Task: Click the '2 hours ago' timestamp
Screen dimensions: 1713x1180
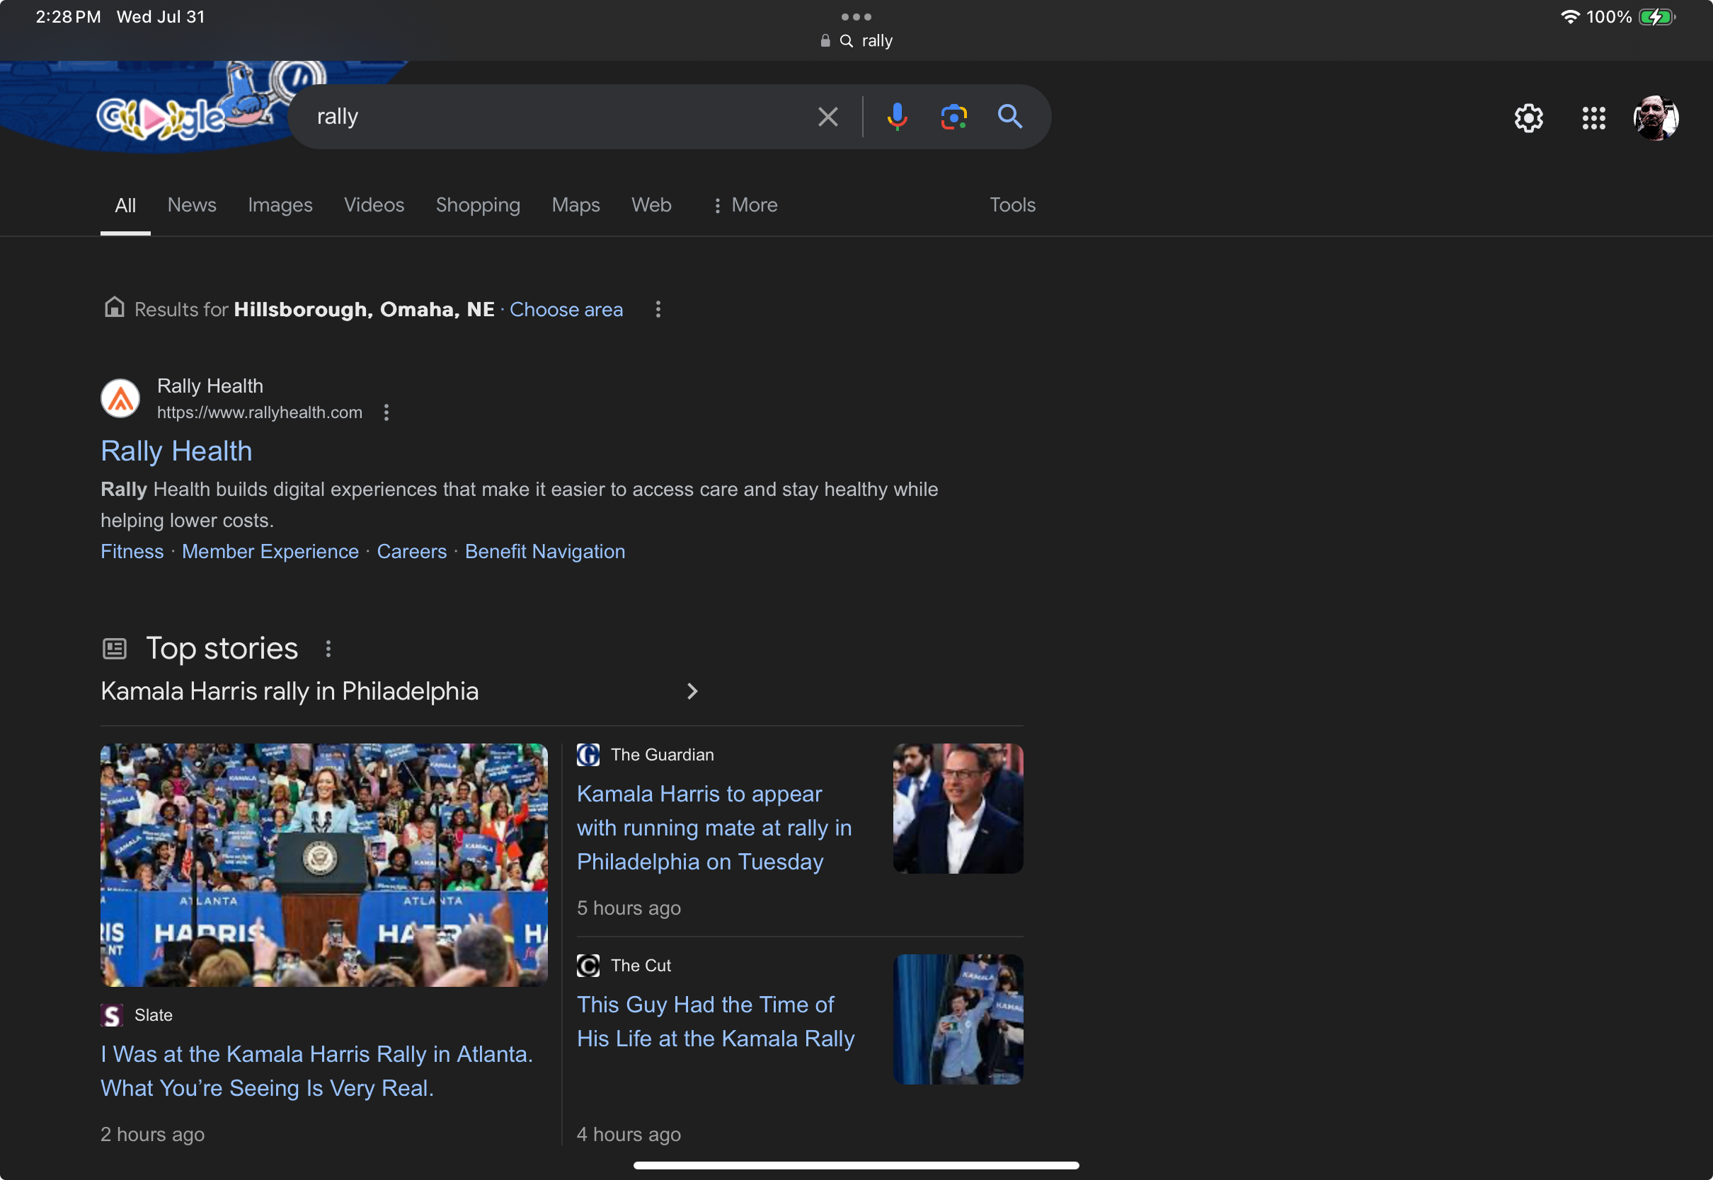Action: pos(152,1134)
